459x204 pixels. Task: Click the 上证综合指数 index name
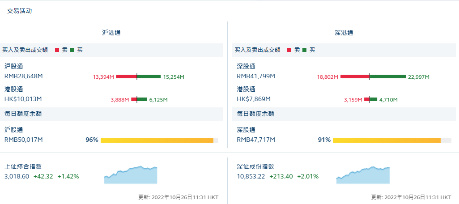(23, 166)
